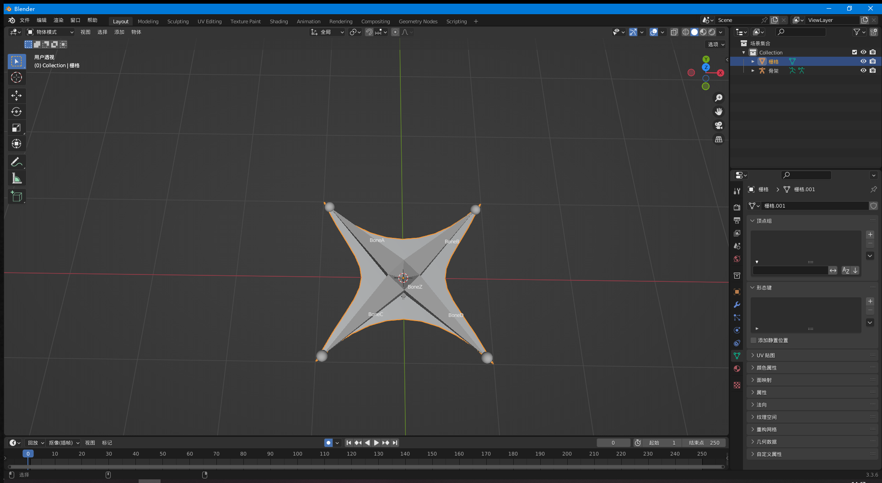Toggle camera view icon
Screen dimensions: 882x483
[719, 125]
